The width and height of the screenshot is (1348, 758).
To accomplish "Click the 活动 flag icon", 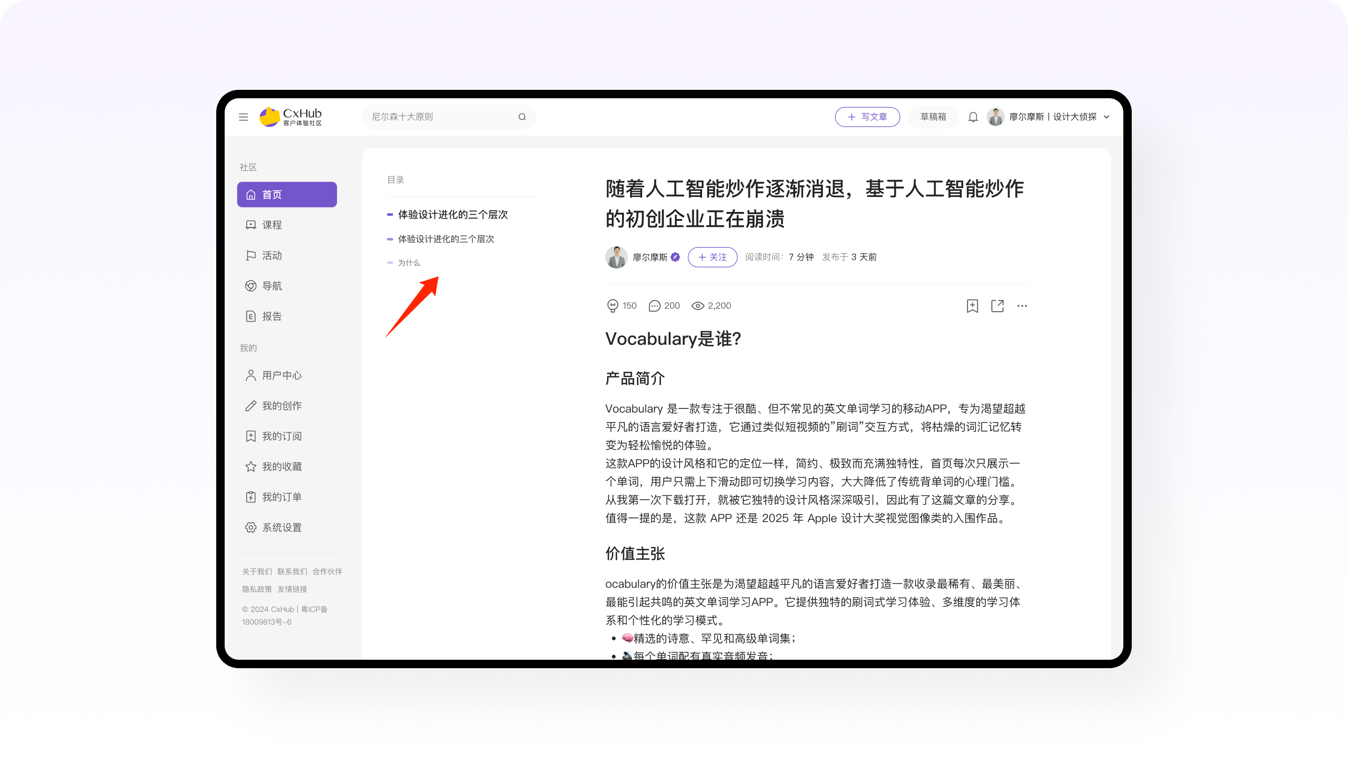I will point(251,255).
